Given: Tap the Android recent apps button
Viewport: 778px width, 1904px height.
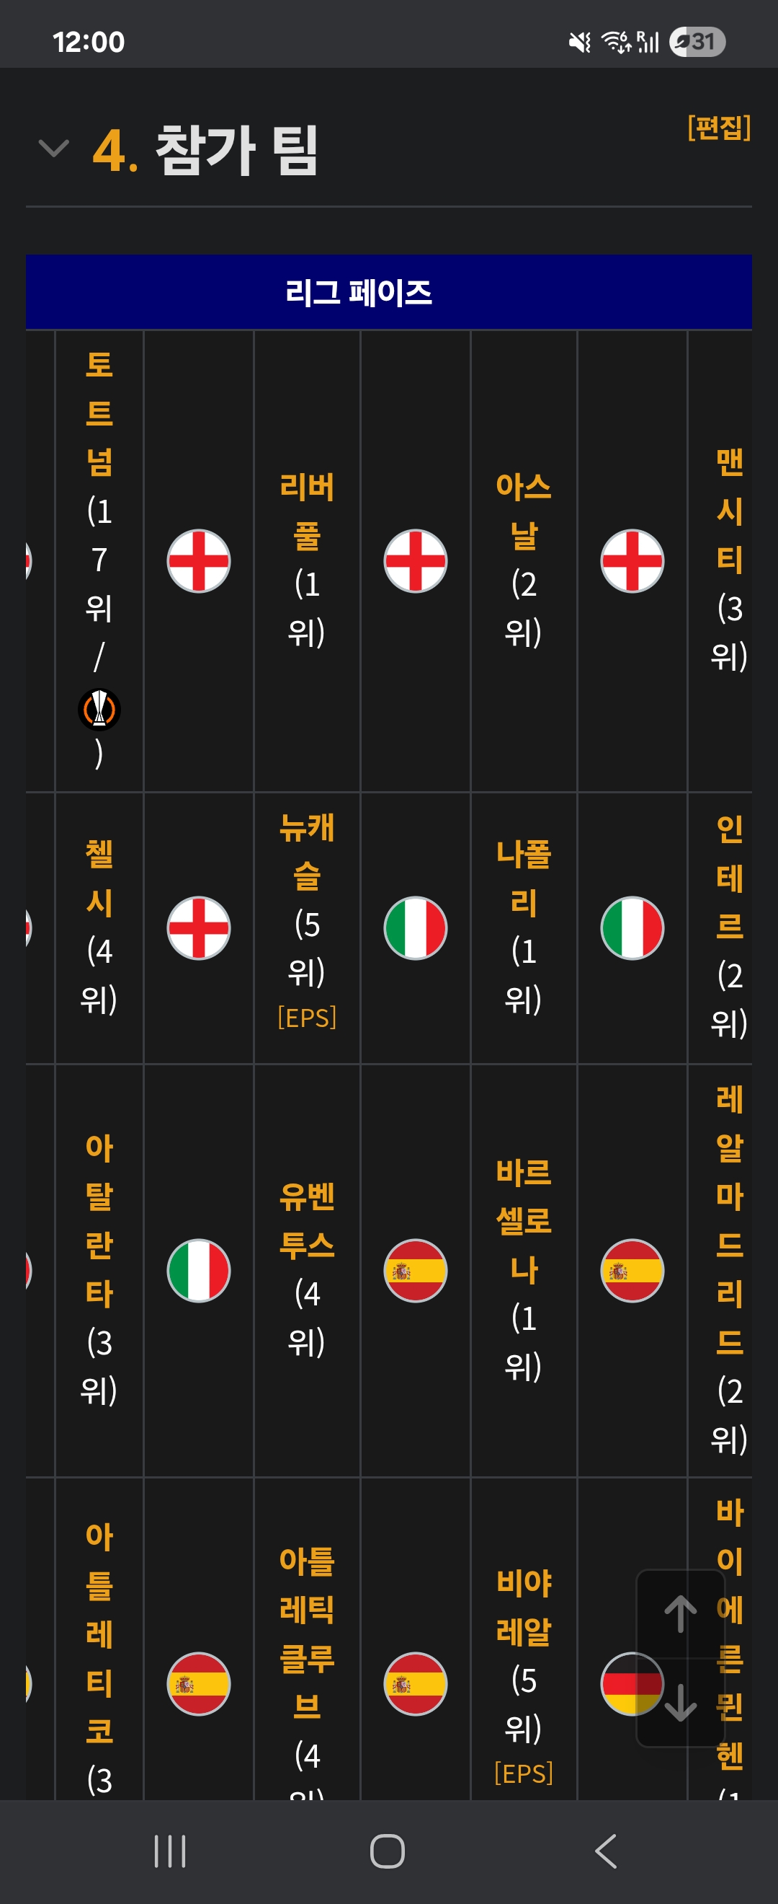Looking at the screenshot, I should click(x=170, y=1851).
